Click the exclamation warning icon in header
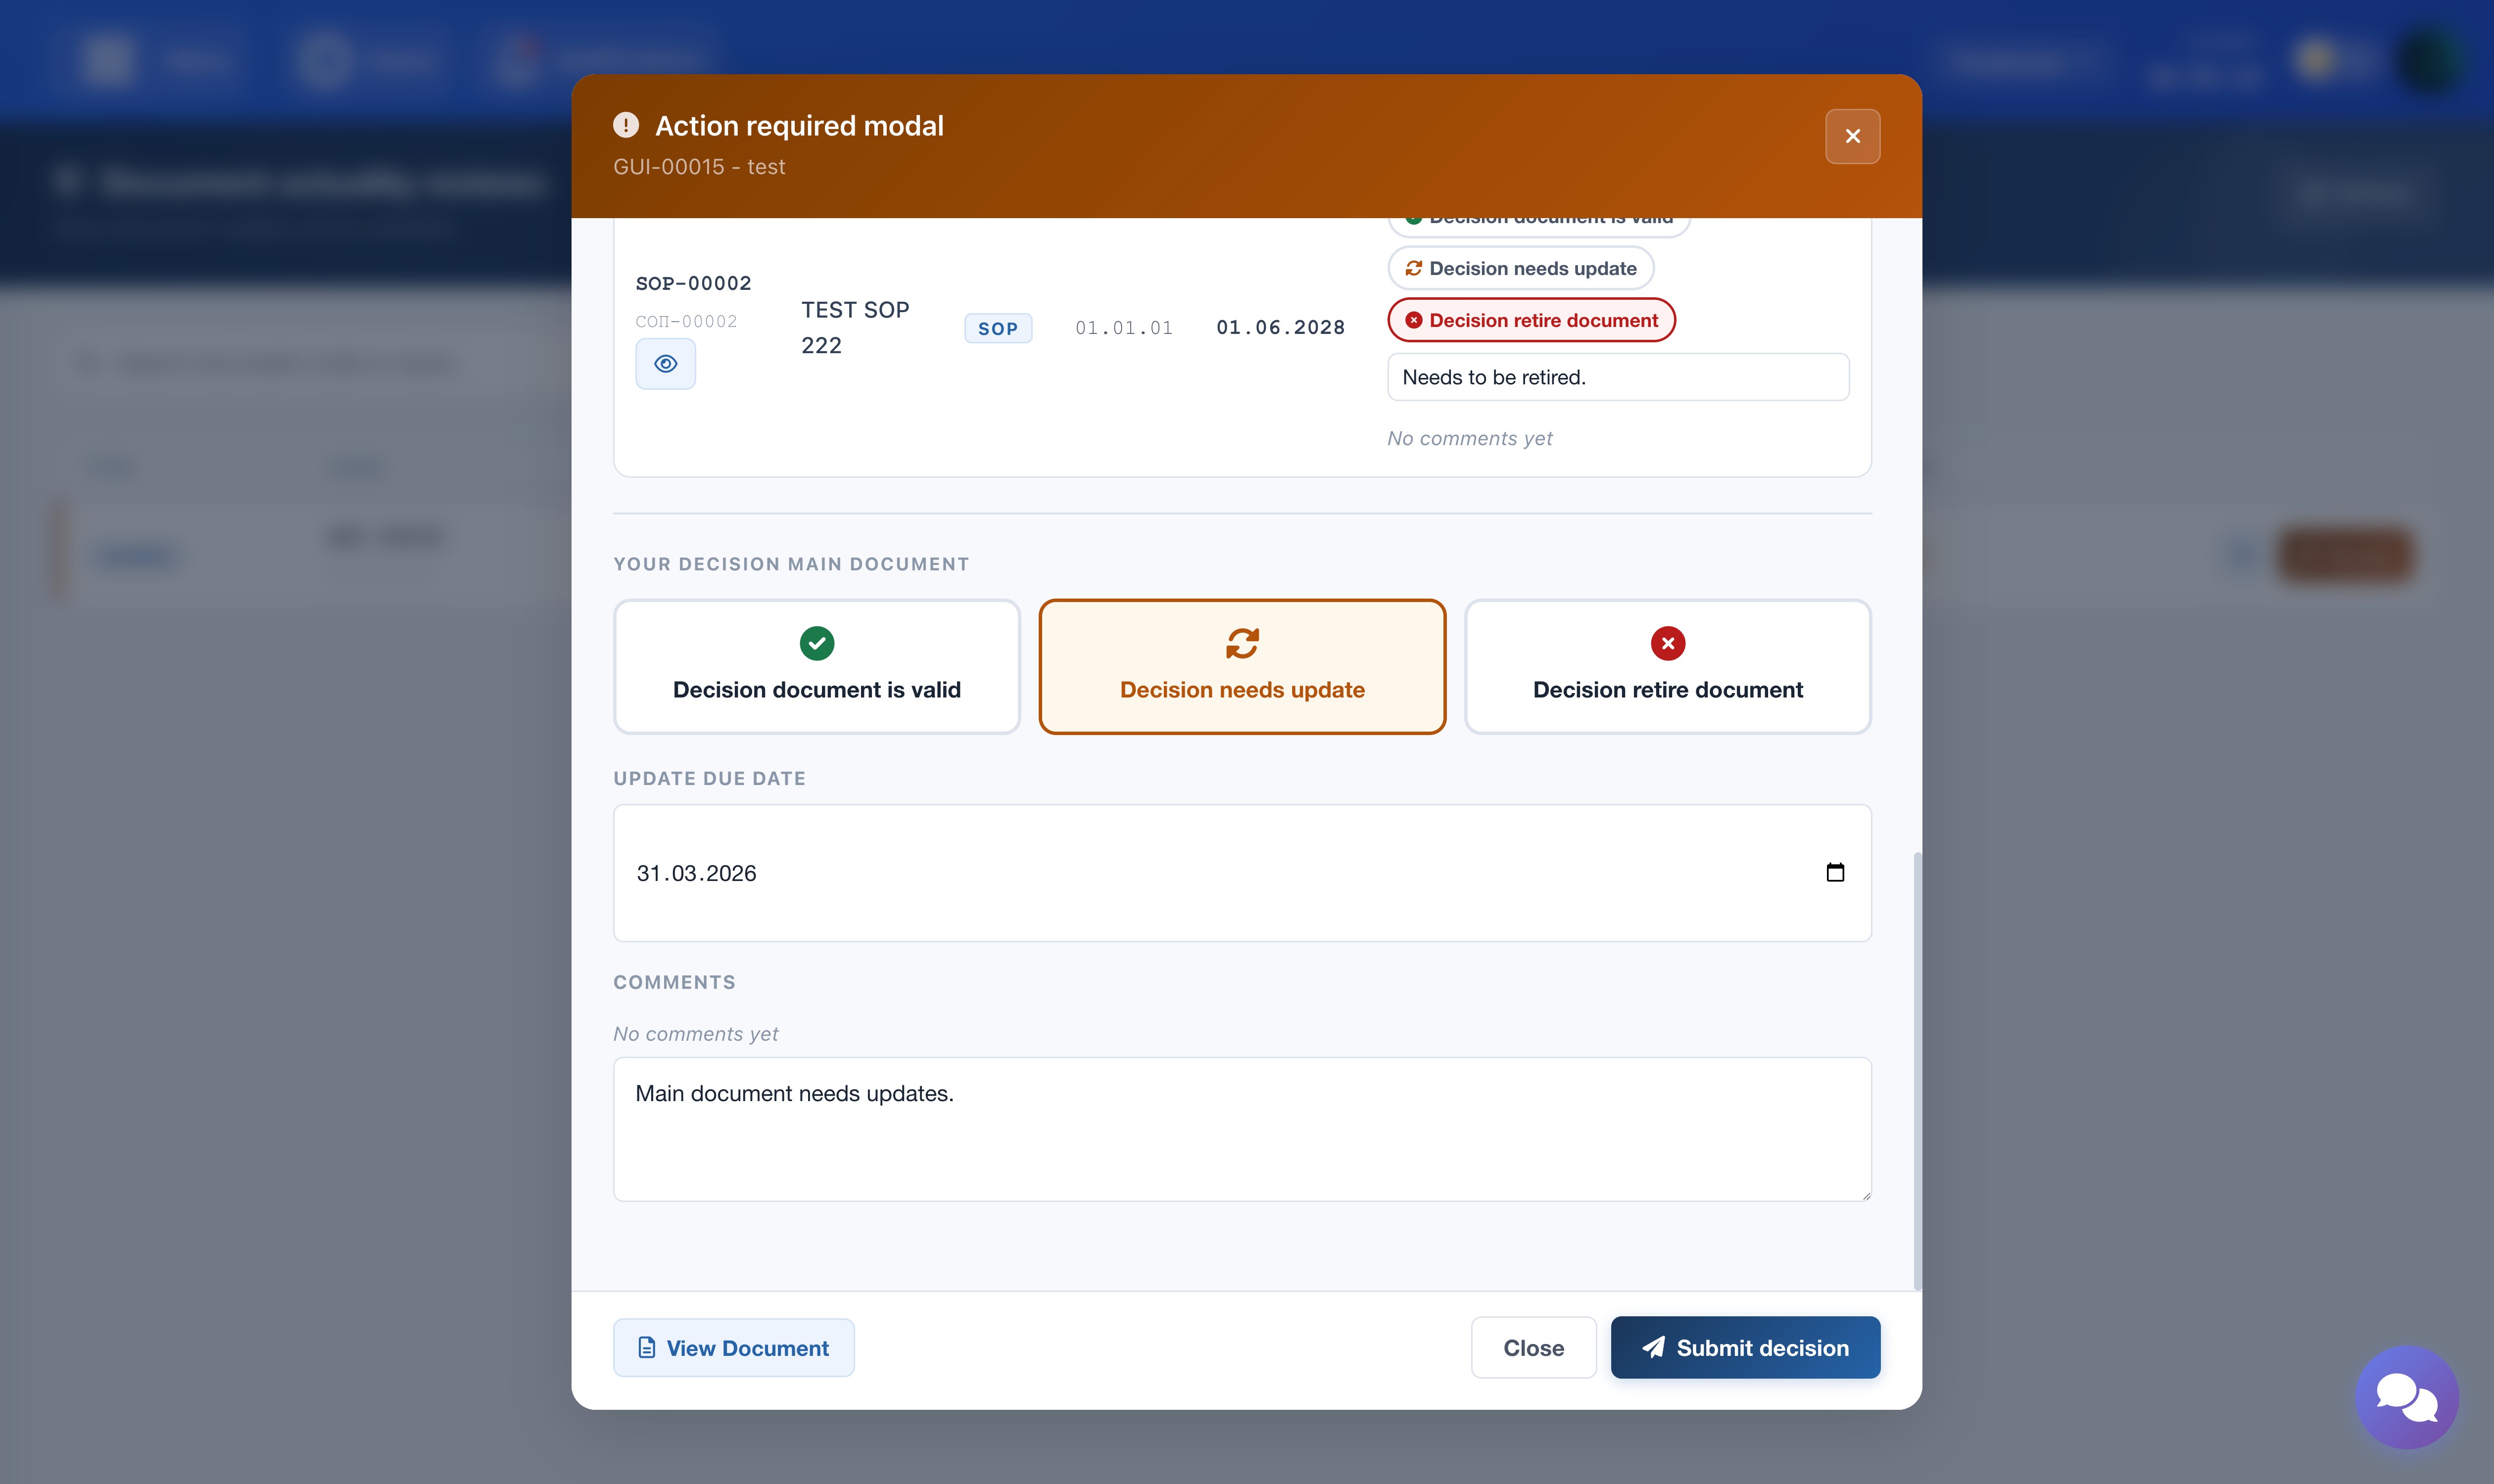This screenshot has width=2494, height=1484. 625,125
